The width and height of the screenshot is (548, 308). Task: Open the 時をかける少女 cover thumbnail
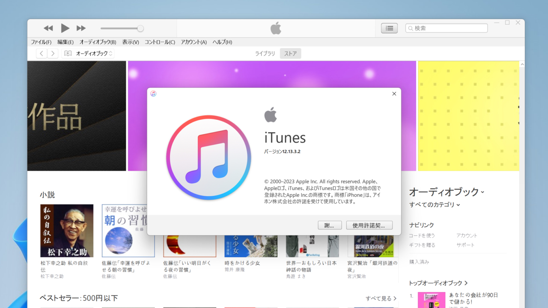[251, 246]
